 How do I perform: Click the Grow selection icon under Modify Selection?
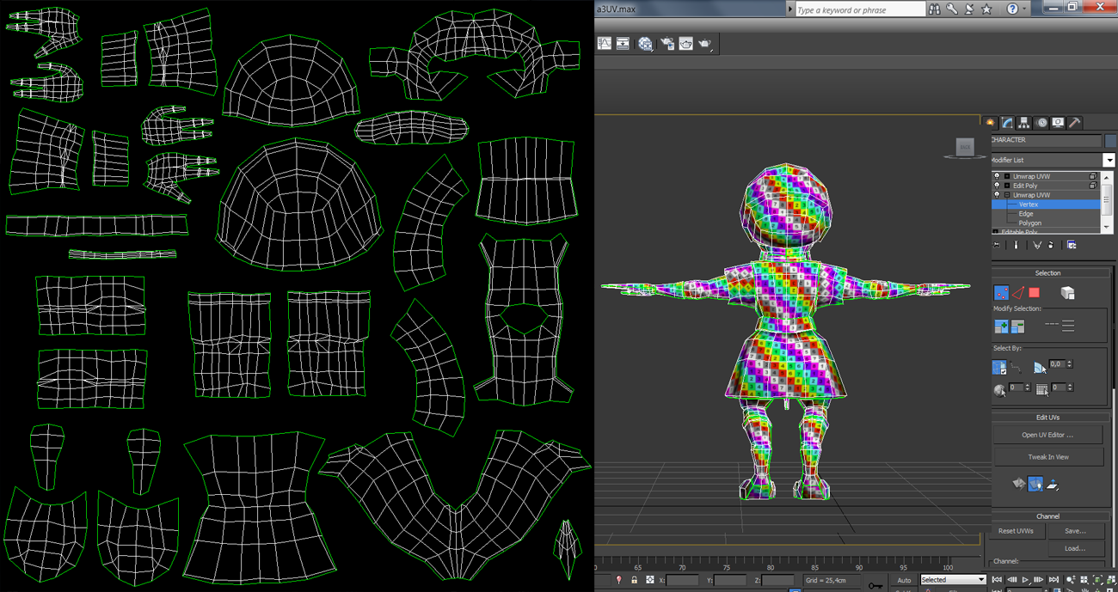click(1002, 325)
